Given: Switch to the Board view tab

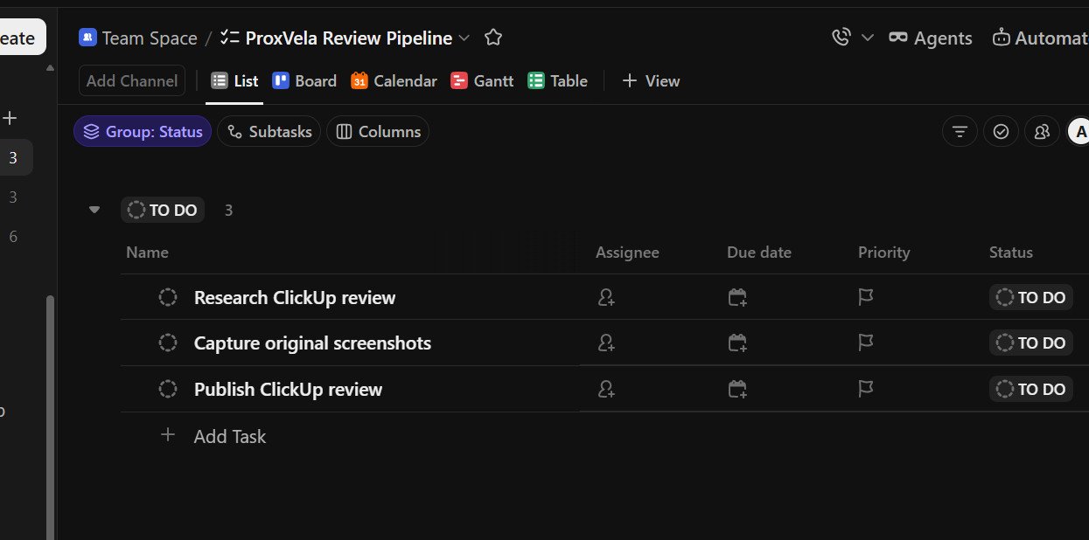Looking at the screenshot, I should pyautogui.click(x=304, y=80).
